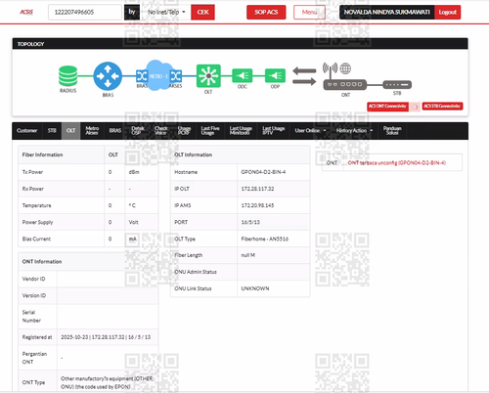This screenshot has height=393, width=489.
Task: Click the red CEK button
Action: tap(202, 12)
